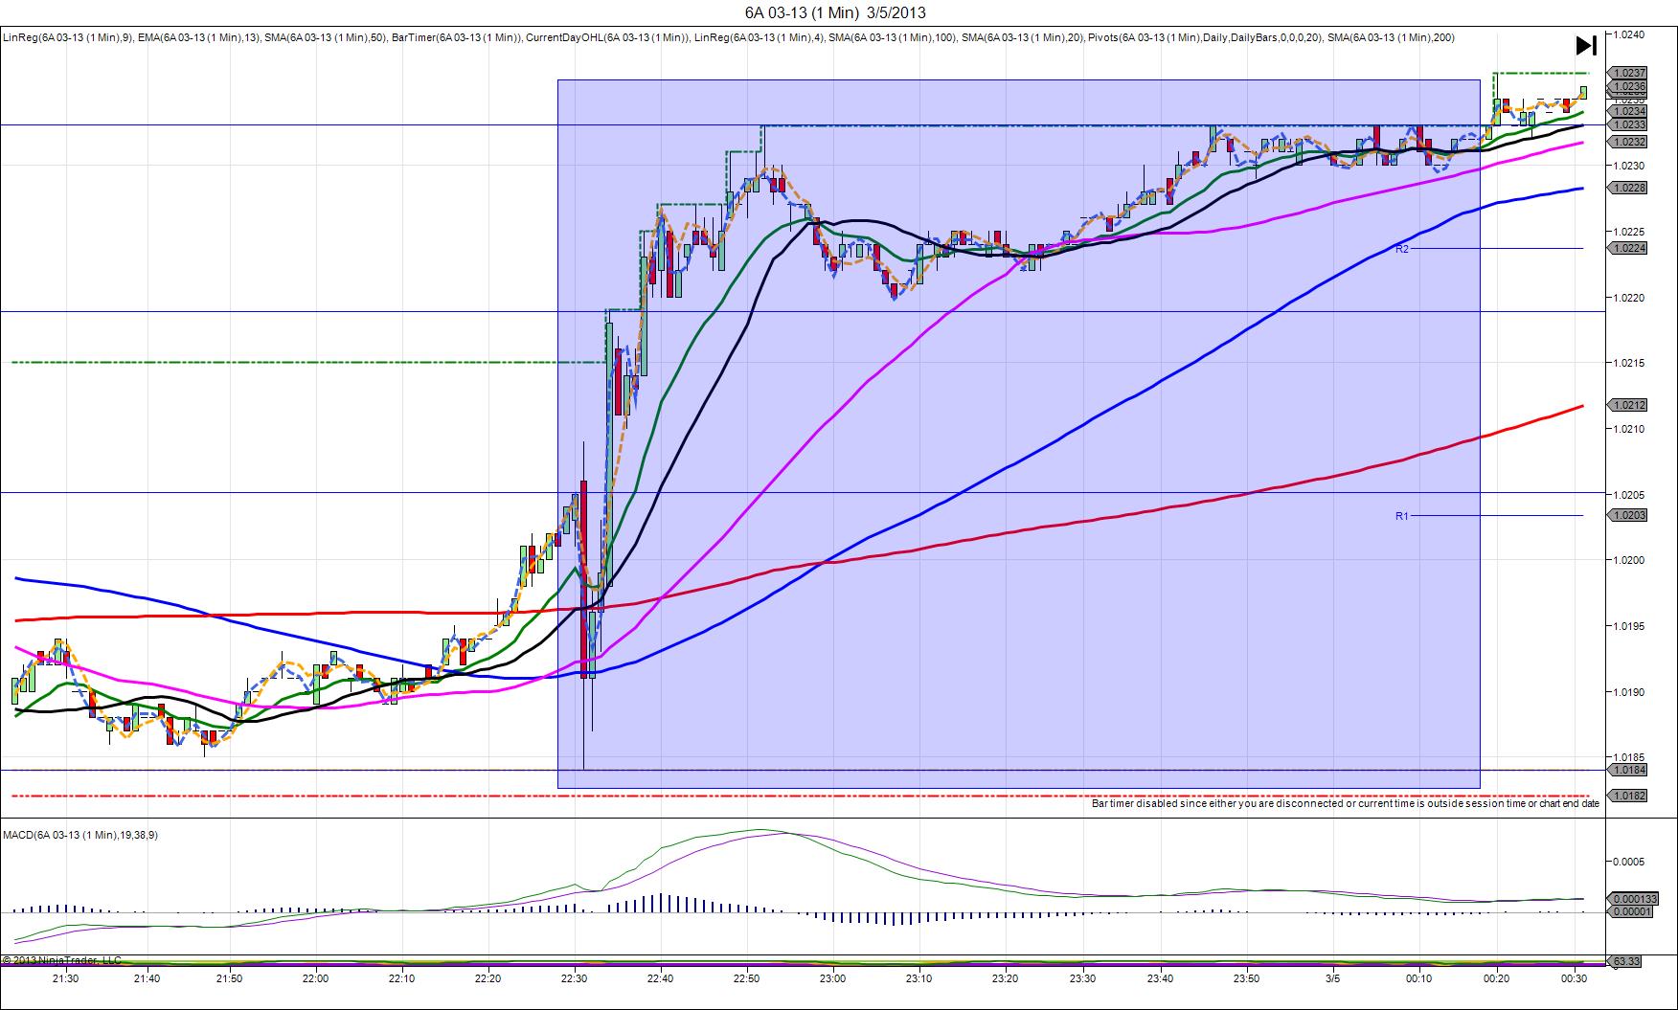The height and width of the screenshot is (1010, 1678).
Task: Click the 23:30 time axis label
Action: click(x=1082, y=978)
